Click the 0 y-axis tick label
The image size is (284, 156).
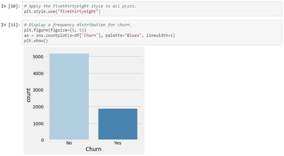[42, 140]
